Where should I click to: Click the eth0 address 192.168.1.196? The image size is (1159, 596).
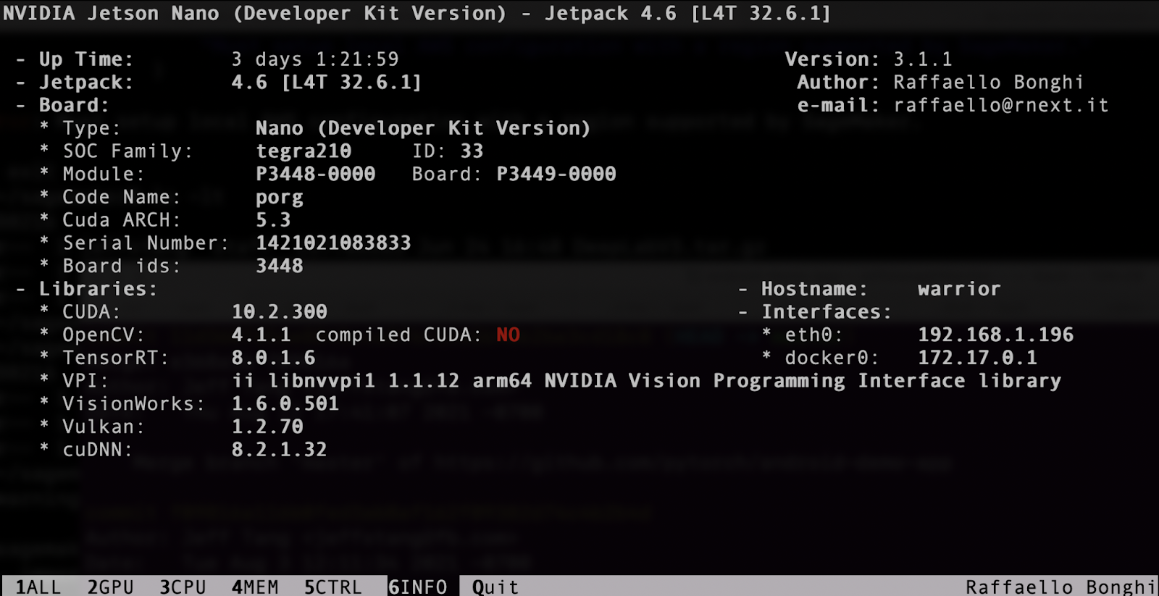(995, 335)
